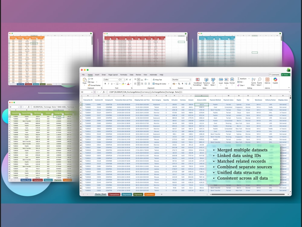The height and width of the screenshot is (227, 302).
Task: Open Find & Select
Action: coord(259,82)
